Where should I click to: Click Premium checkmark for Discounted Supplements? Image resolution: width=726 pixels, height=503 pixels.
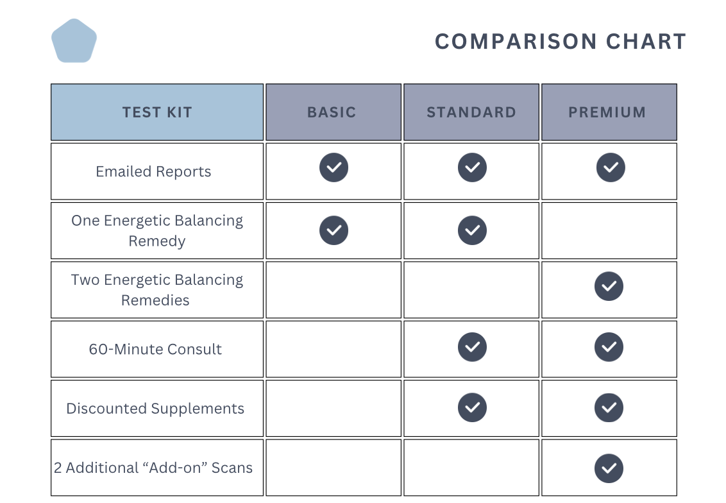pyautogui.click(x=609, y=407)
